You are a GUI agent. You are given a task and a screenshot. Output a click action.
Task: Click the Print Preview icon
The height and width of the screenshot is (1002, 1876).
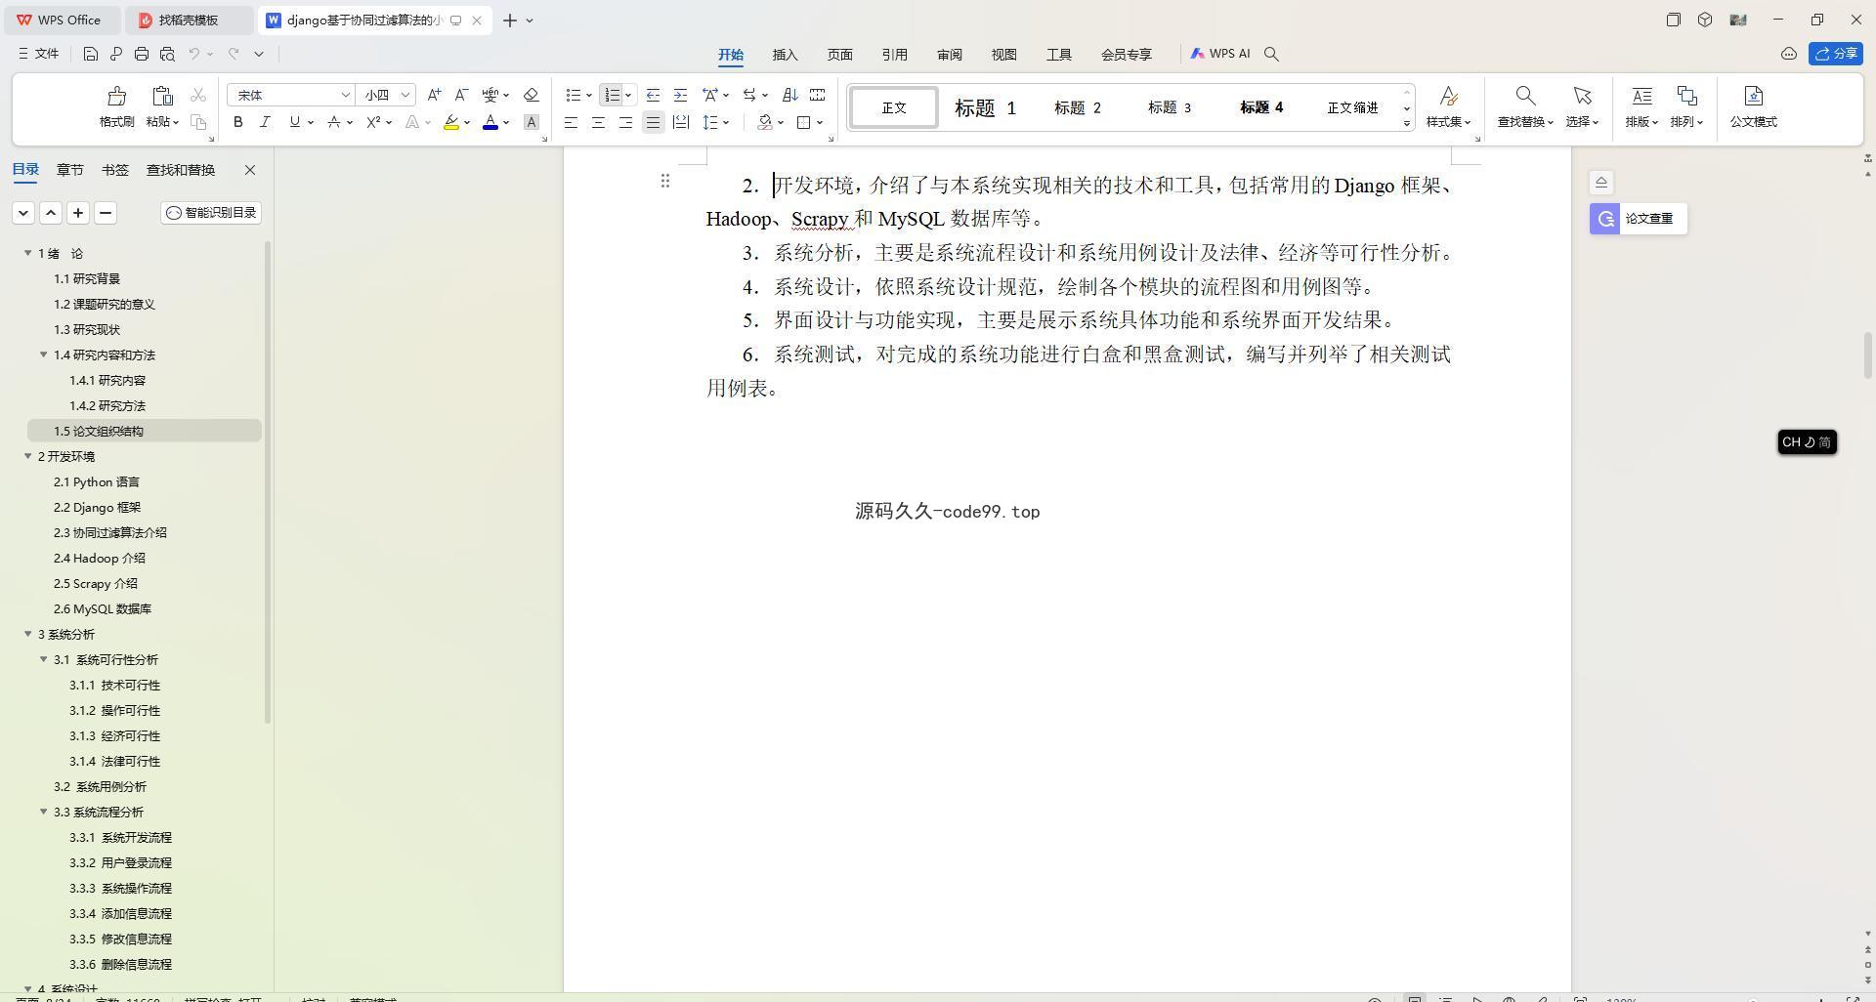(167, 54)
